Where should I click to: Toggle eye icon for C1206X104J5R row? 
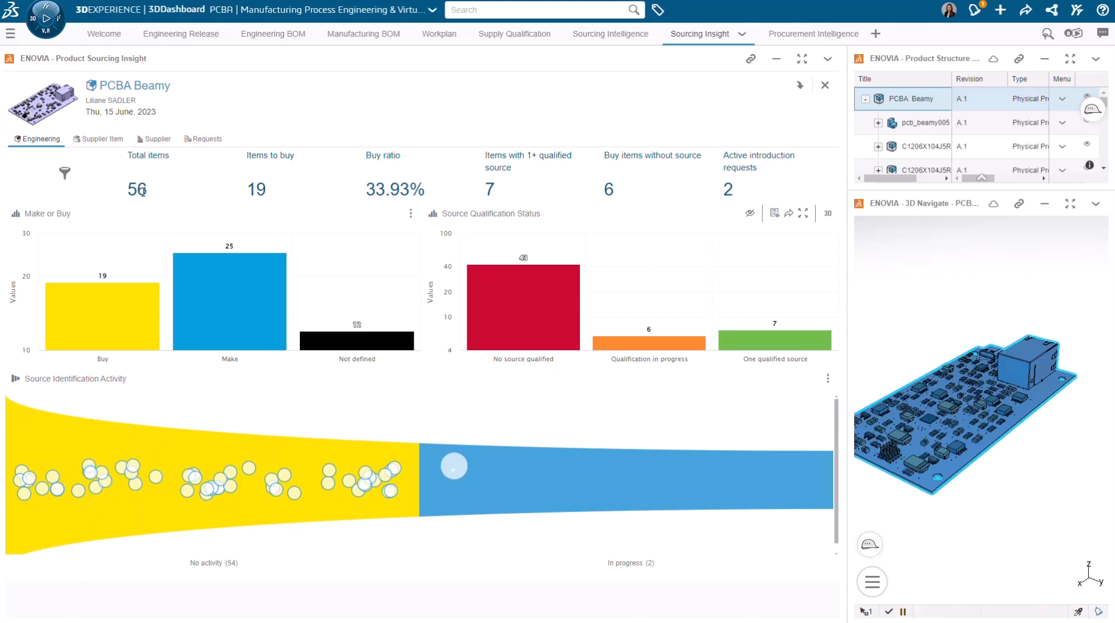pos(1087,144)
